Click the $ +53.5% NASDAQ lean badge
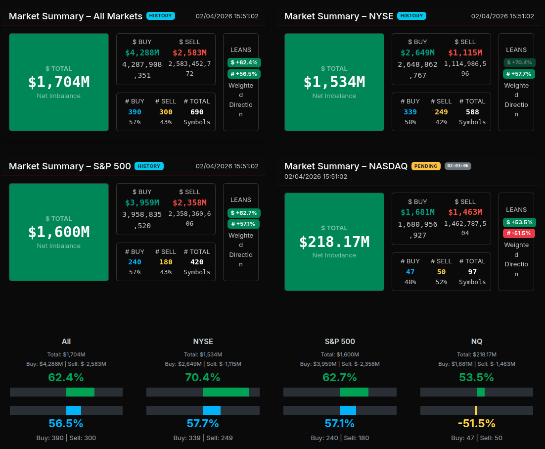The width and height of the screenshot is (545, 449). point(519,222)
